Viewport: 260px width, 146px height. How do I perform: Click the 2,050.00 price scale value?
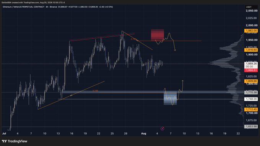point(252,11)
